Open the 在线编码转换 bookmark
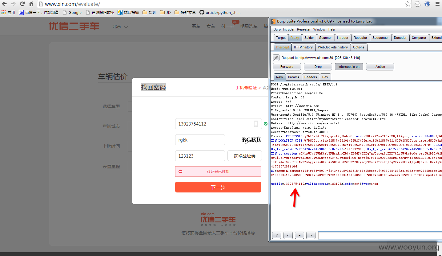 coord(99,12)
